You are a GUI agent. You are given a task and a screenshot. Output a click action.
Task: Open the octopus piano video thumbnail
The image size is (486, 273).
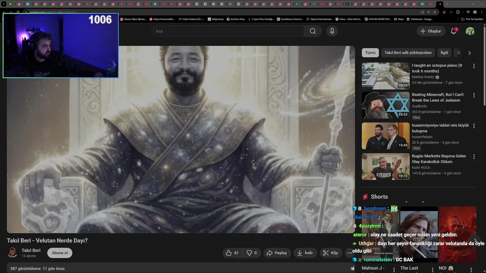(385, 76)
